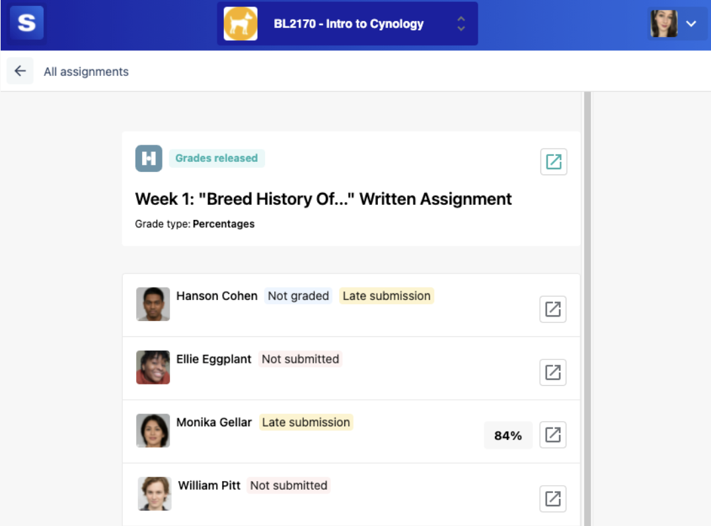711x526 pixels.
Task: Go back using the left arrow
Action: pos(20,71)
